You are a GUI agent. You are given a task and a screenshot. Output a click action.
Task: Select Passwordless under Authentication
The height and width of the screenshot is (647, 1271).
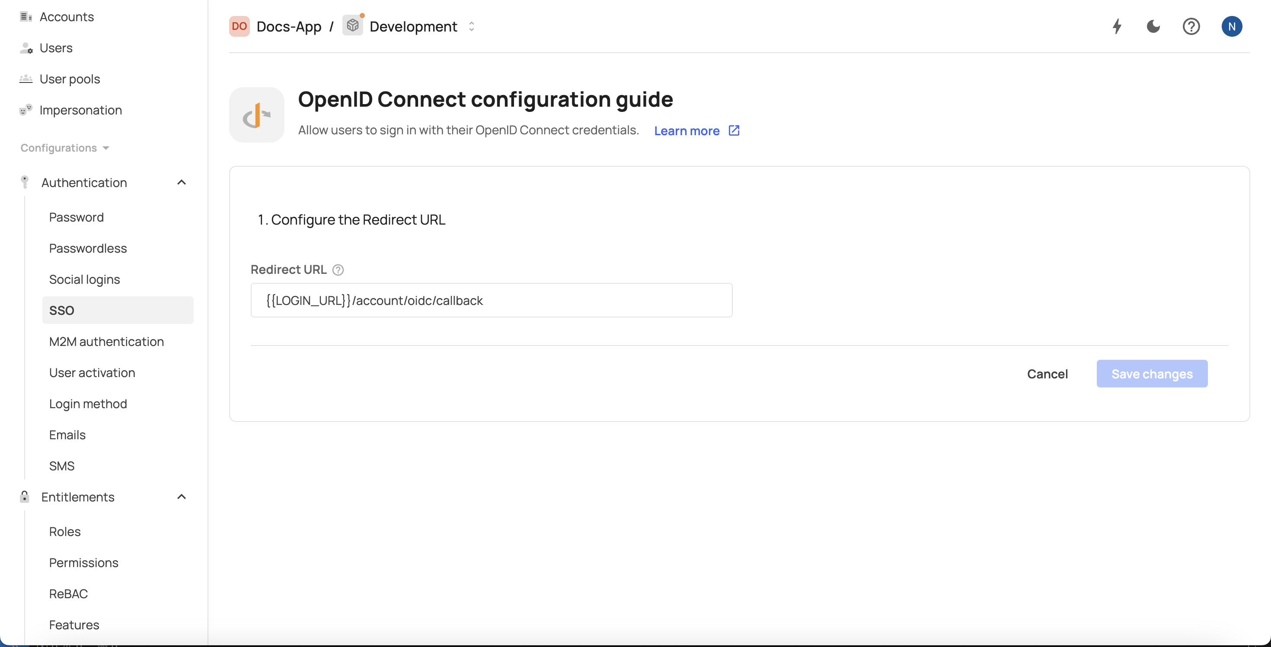[x=87, y=248]
